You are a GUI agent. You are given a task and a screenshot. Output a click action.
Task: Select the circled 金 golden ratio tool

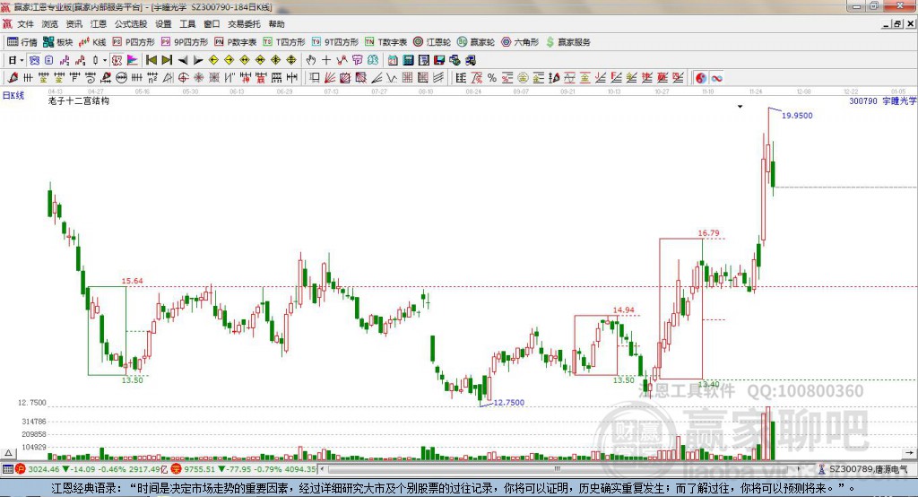pyautogui.click(x=523, y=77)
